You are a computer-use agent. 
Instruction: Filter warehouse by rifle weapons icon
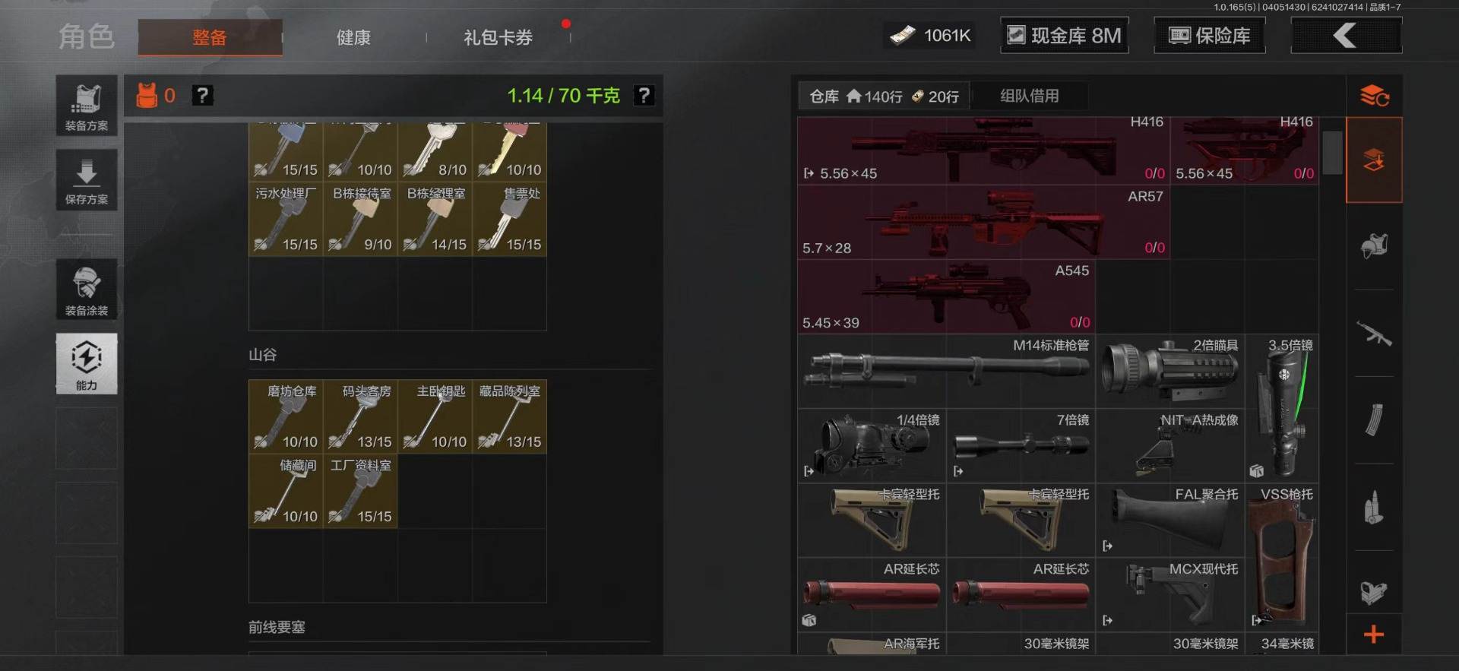(x=1374, y=334)
